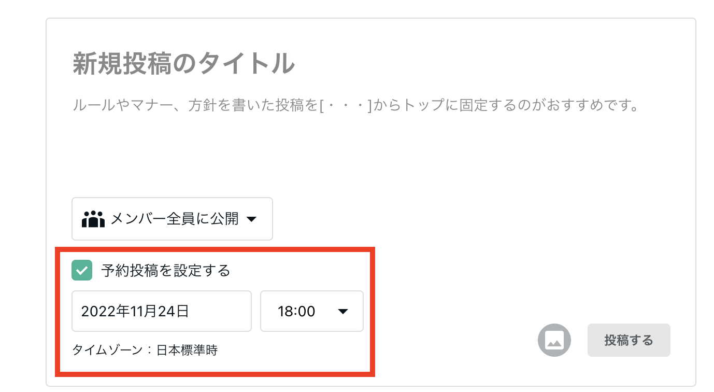Click the 投稿する button
Screen dimensions: 714x392
pyautogui.click(x=629, y=340)
